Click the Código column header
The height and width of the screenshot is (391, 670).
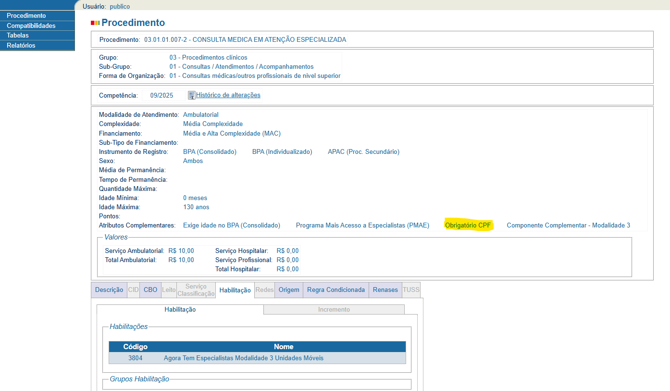pyautogui.click(x=136, y=347)
